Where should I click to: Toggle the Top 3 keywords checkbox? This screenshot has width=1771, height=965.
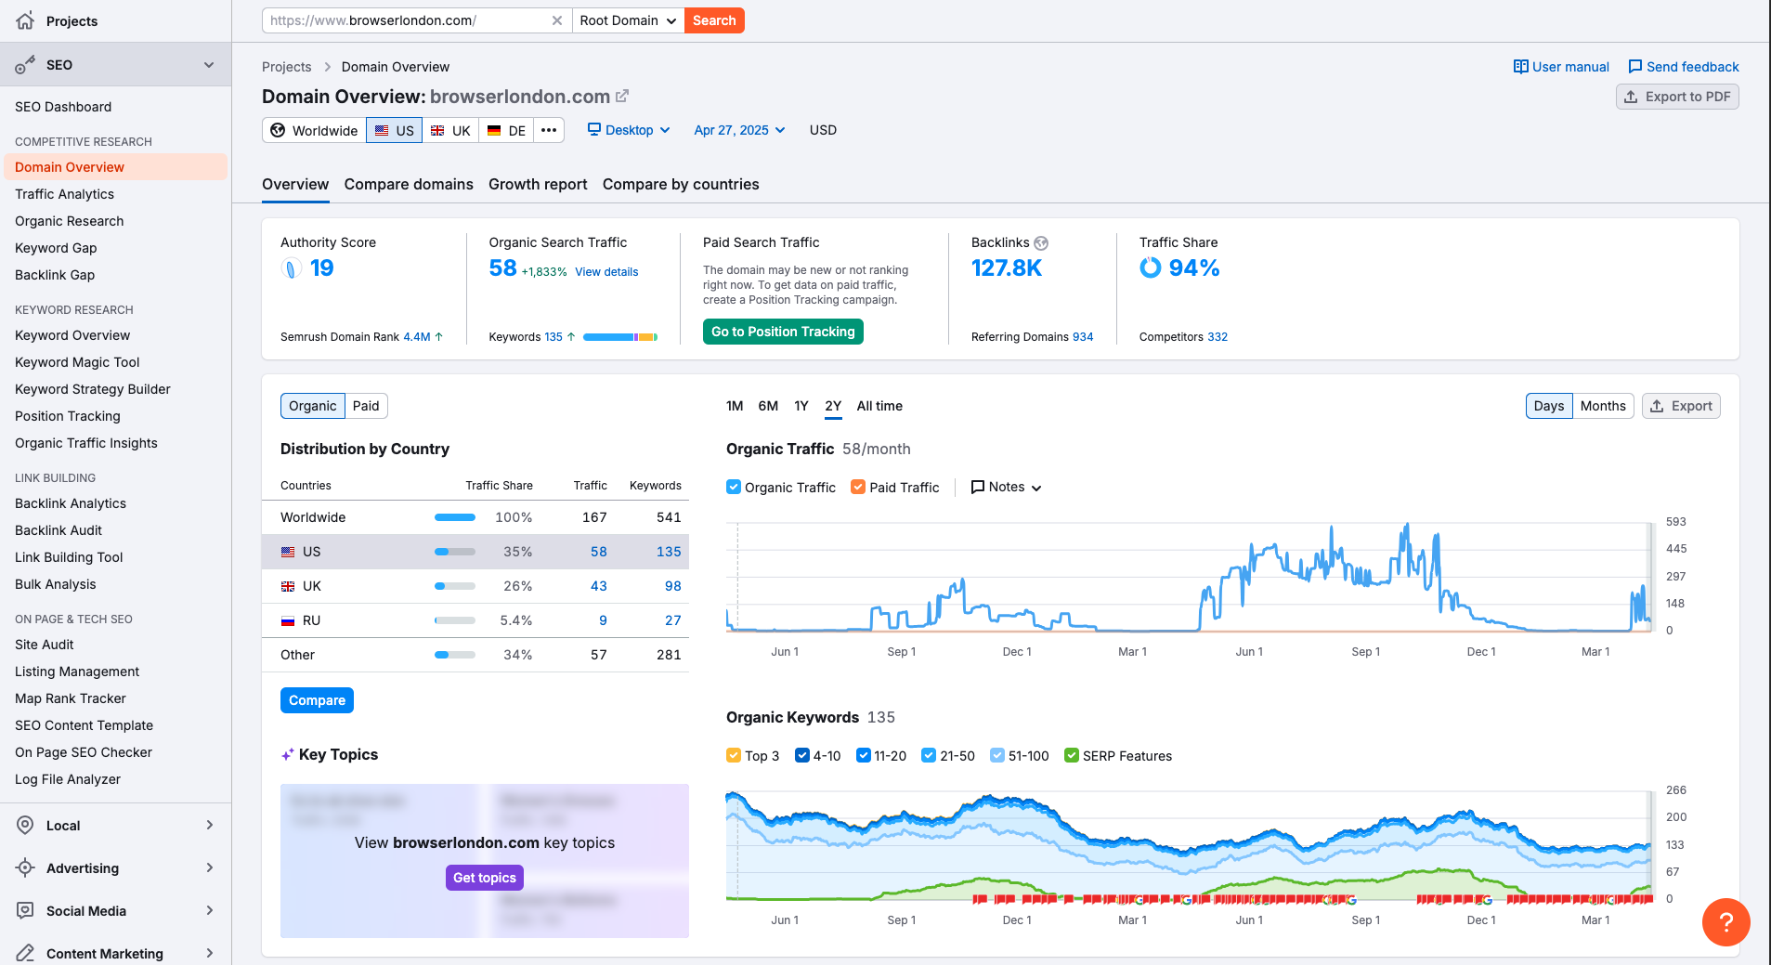734,755
